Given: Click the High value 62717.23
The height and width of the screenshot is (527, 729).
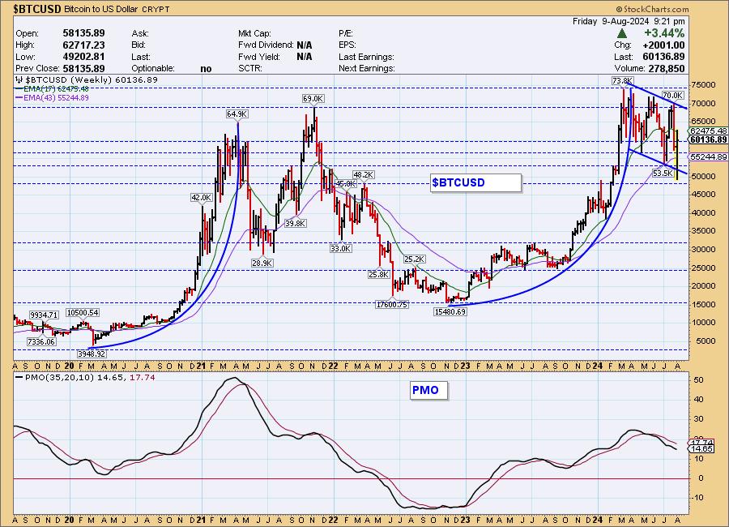Looking at the screenshot, I should coord(83,45).
